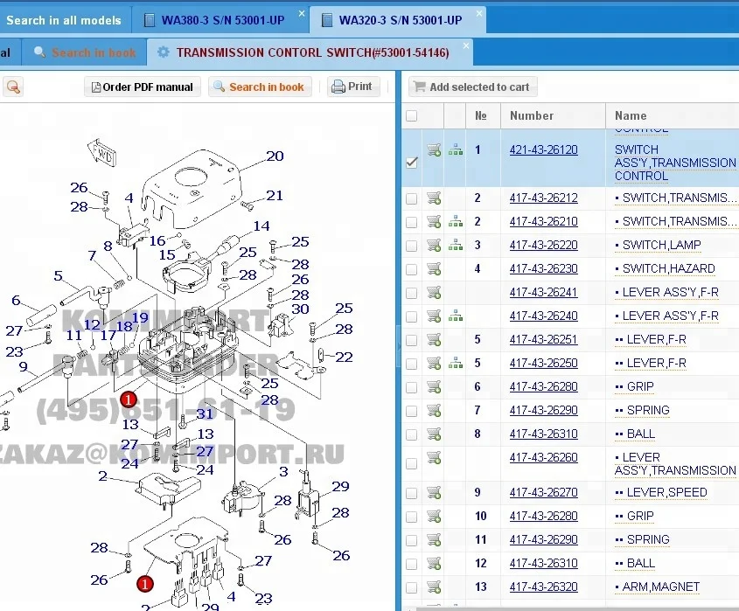This screenshot has height=611, width=739.
Task: Expand assembly tree icon for part 417-43-26240
Action: 455,316
